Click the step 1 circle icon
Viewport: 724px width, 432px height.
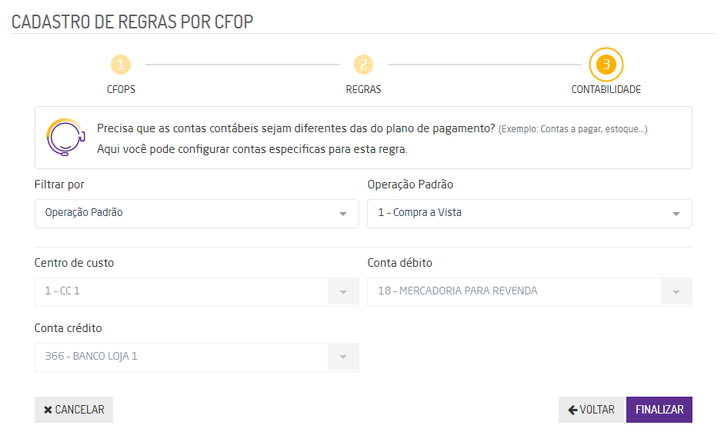pos(121,65)
